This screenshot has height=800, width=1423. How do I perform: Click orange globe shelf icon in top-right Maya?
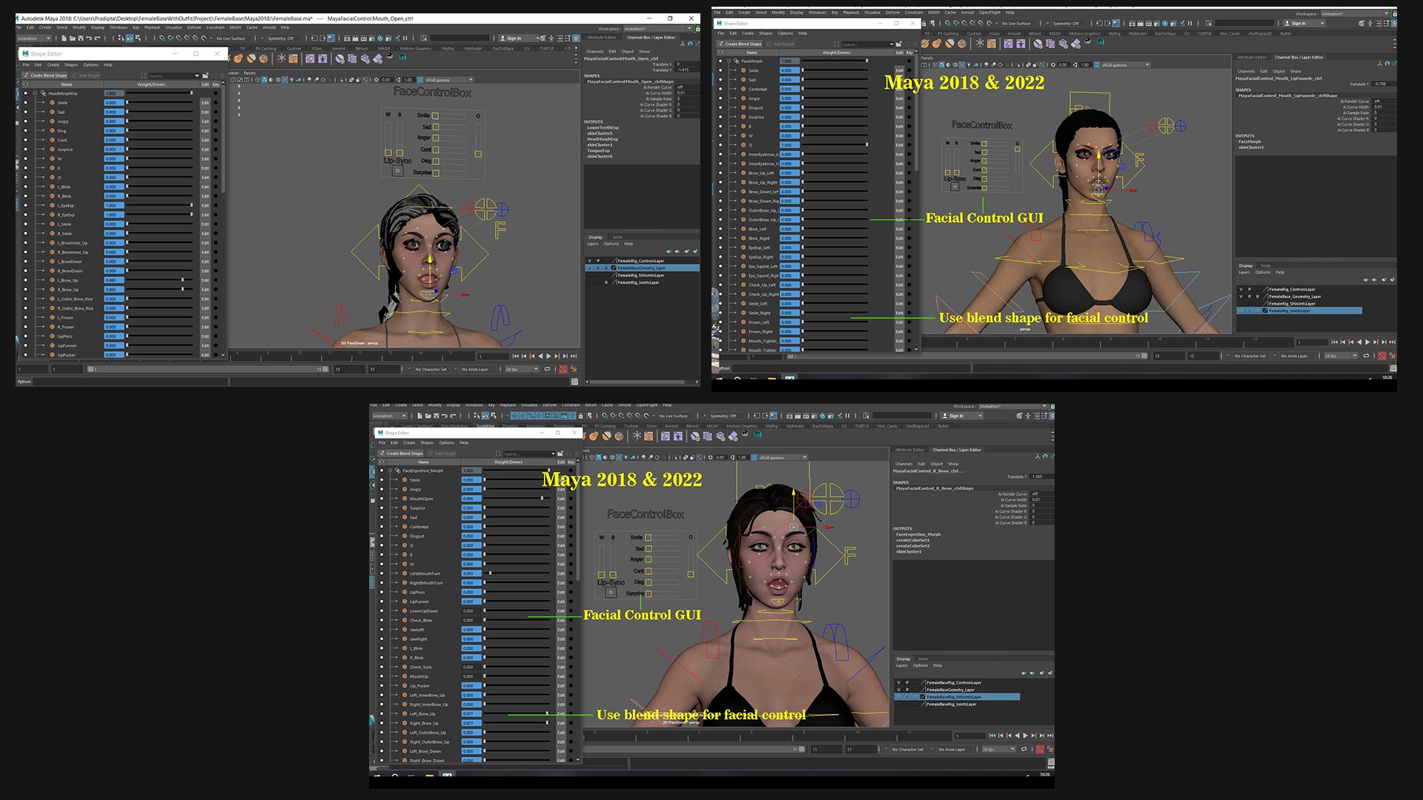(x=962, y=44)
